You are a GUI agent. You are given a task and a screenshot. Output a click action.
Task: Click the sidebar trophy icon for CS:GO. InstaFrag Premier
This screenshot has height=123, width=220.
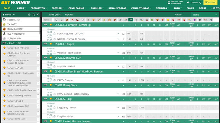click(5, 96)
